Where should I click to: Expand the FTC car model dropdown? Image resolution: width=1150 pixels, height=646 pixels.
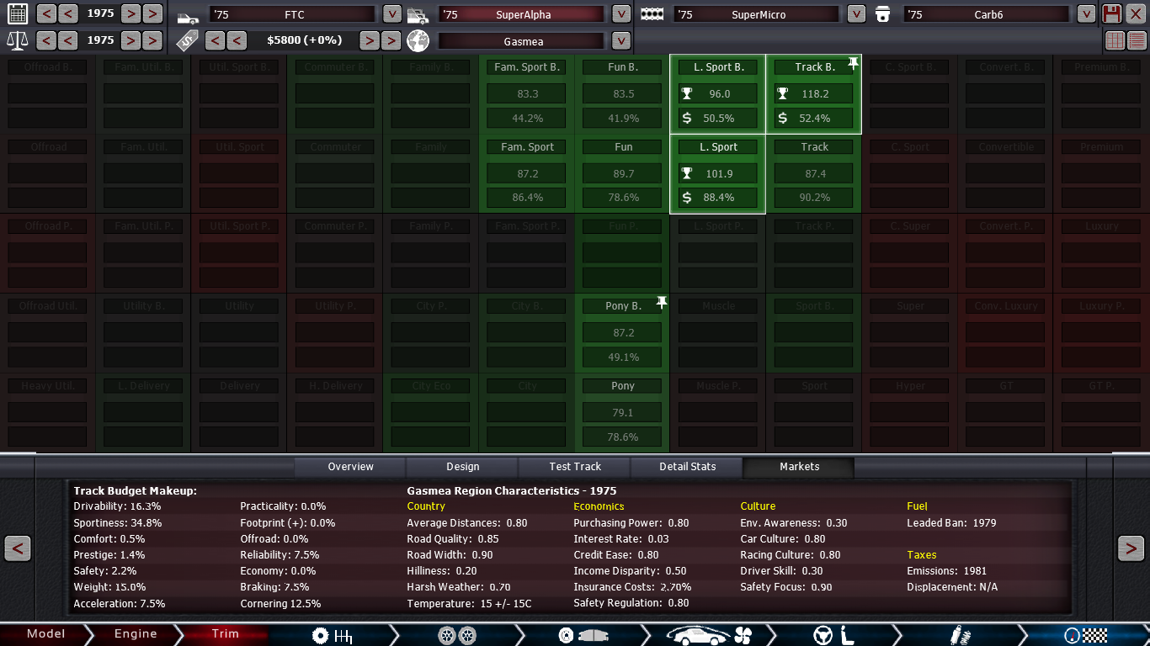[391, 14]
